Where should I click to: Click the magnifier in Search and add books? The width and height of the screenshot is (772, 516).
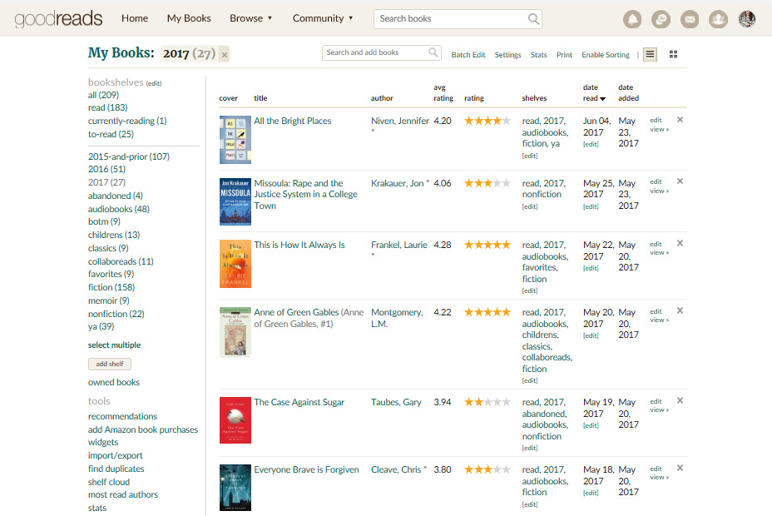tap(433, 52)
